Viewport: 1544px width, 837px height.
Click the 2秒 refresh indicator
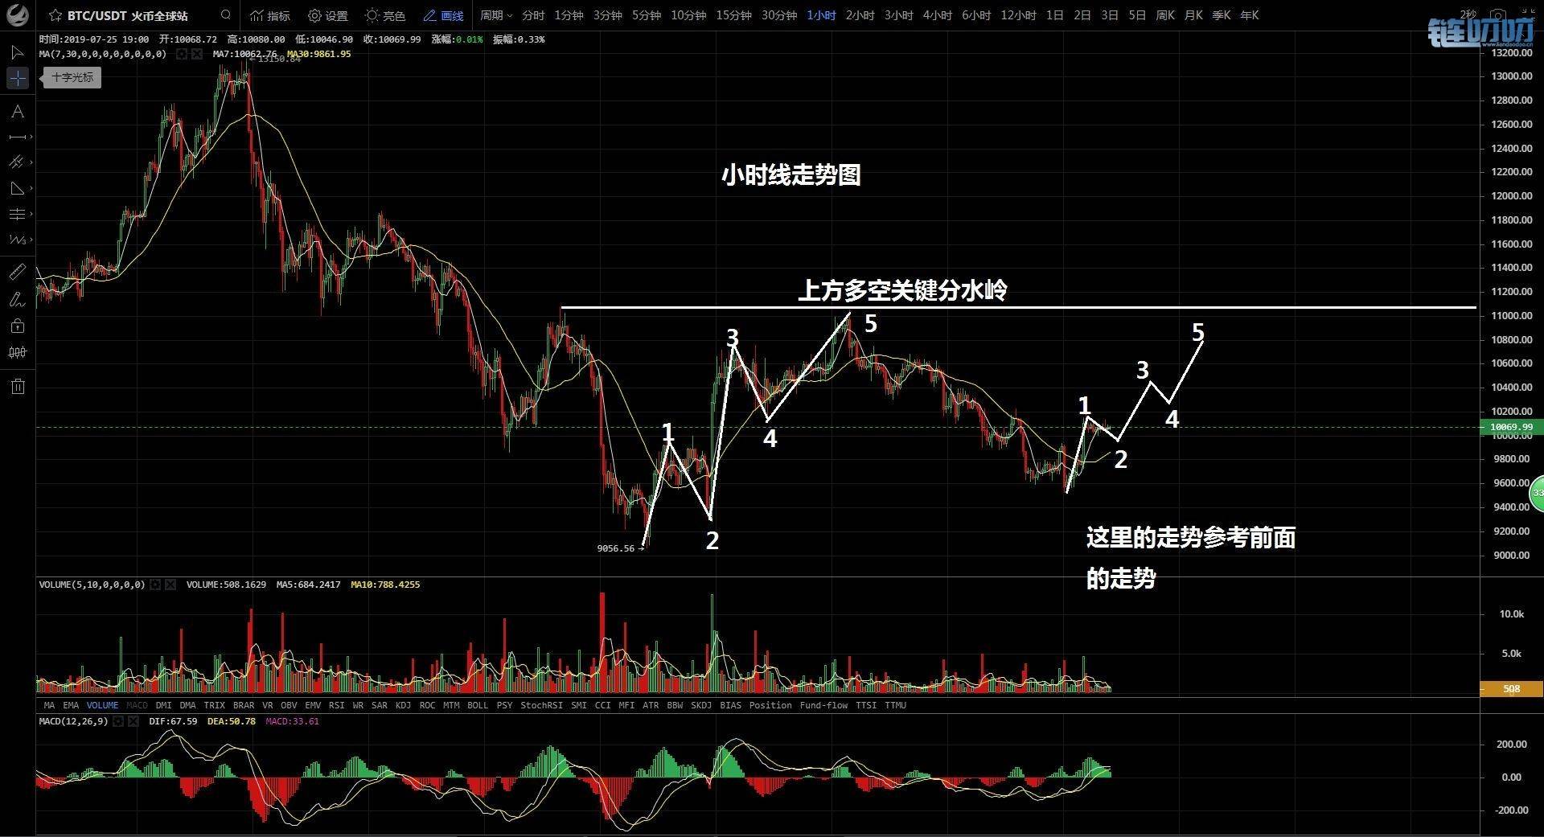tap(1468, 15)
